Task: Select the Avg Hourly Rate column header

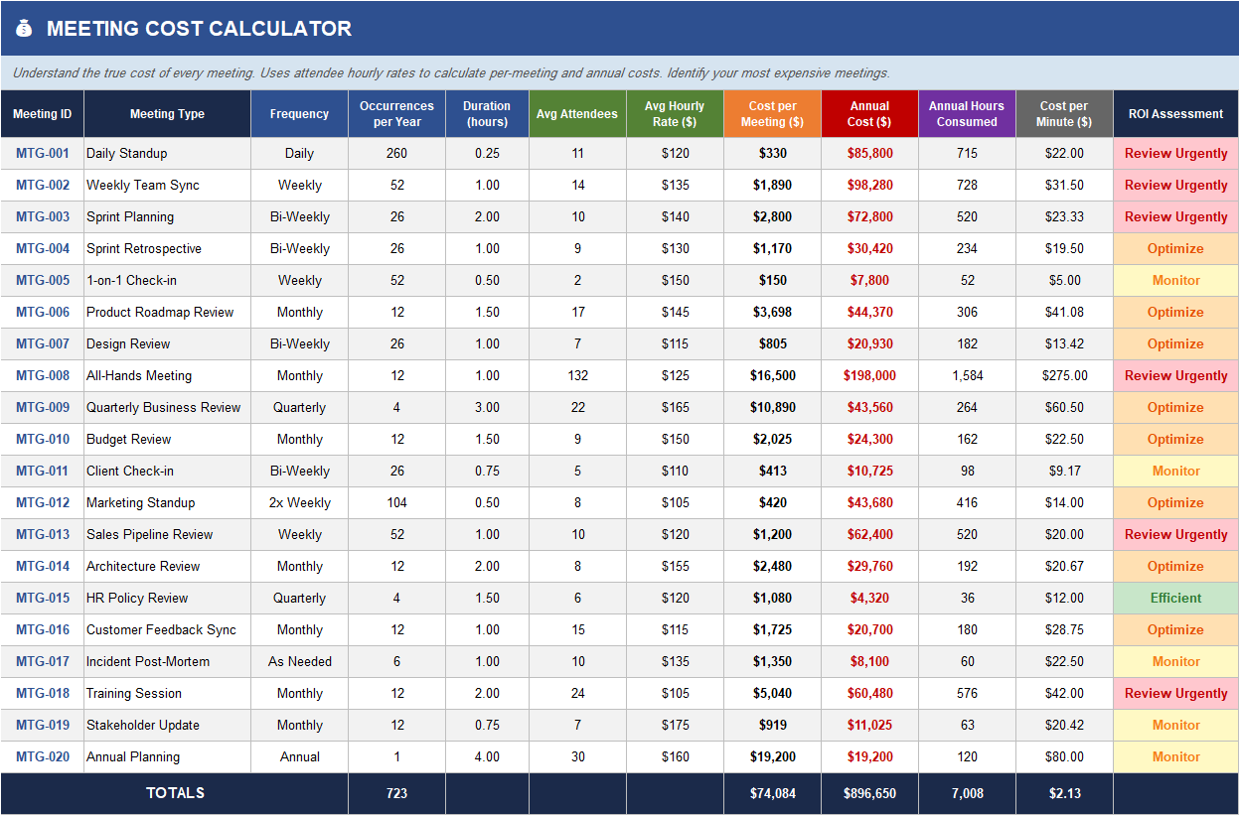Action: (675, 112)
